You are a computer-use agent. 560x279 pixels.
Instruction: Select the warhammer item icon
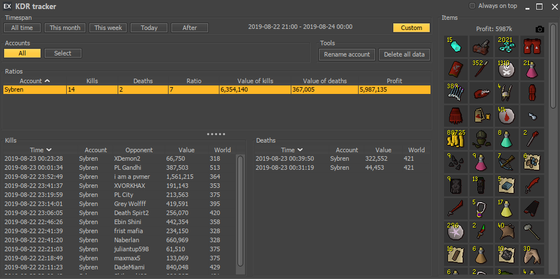click(532, 231)
